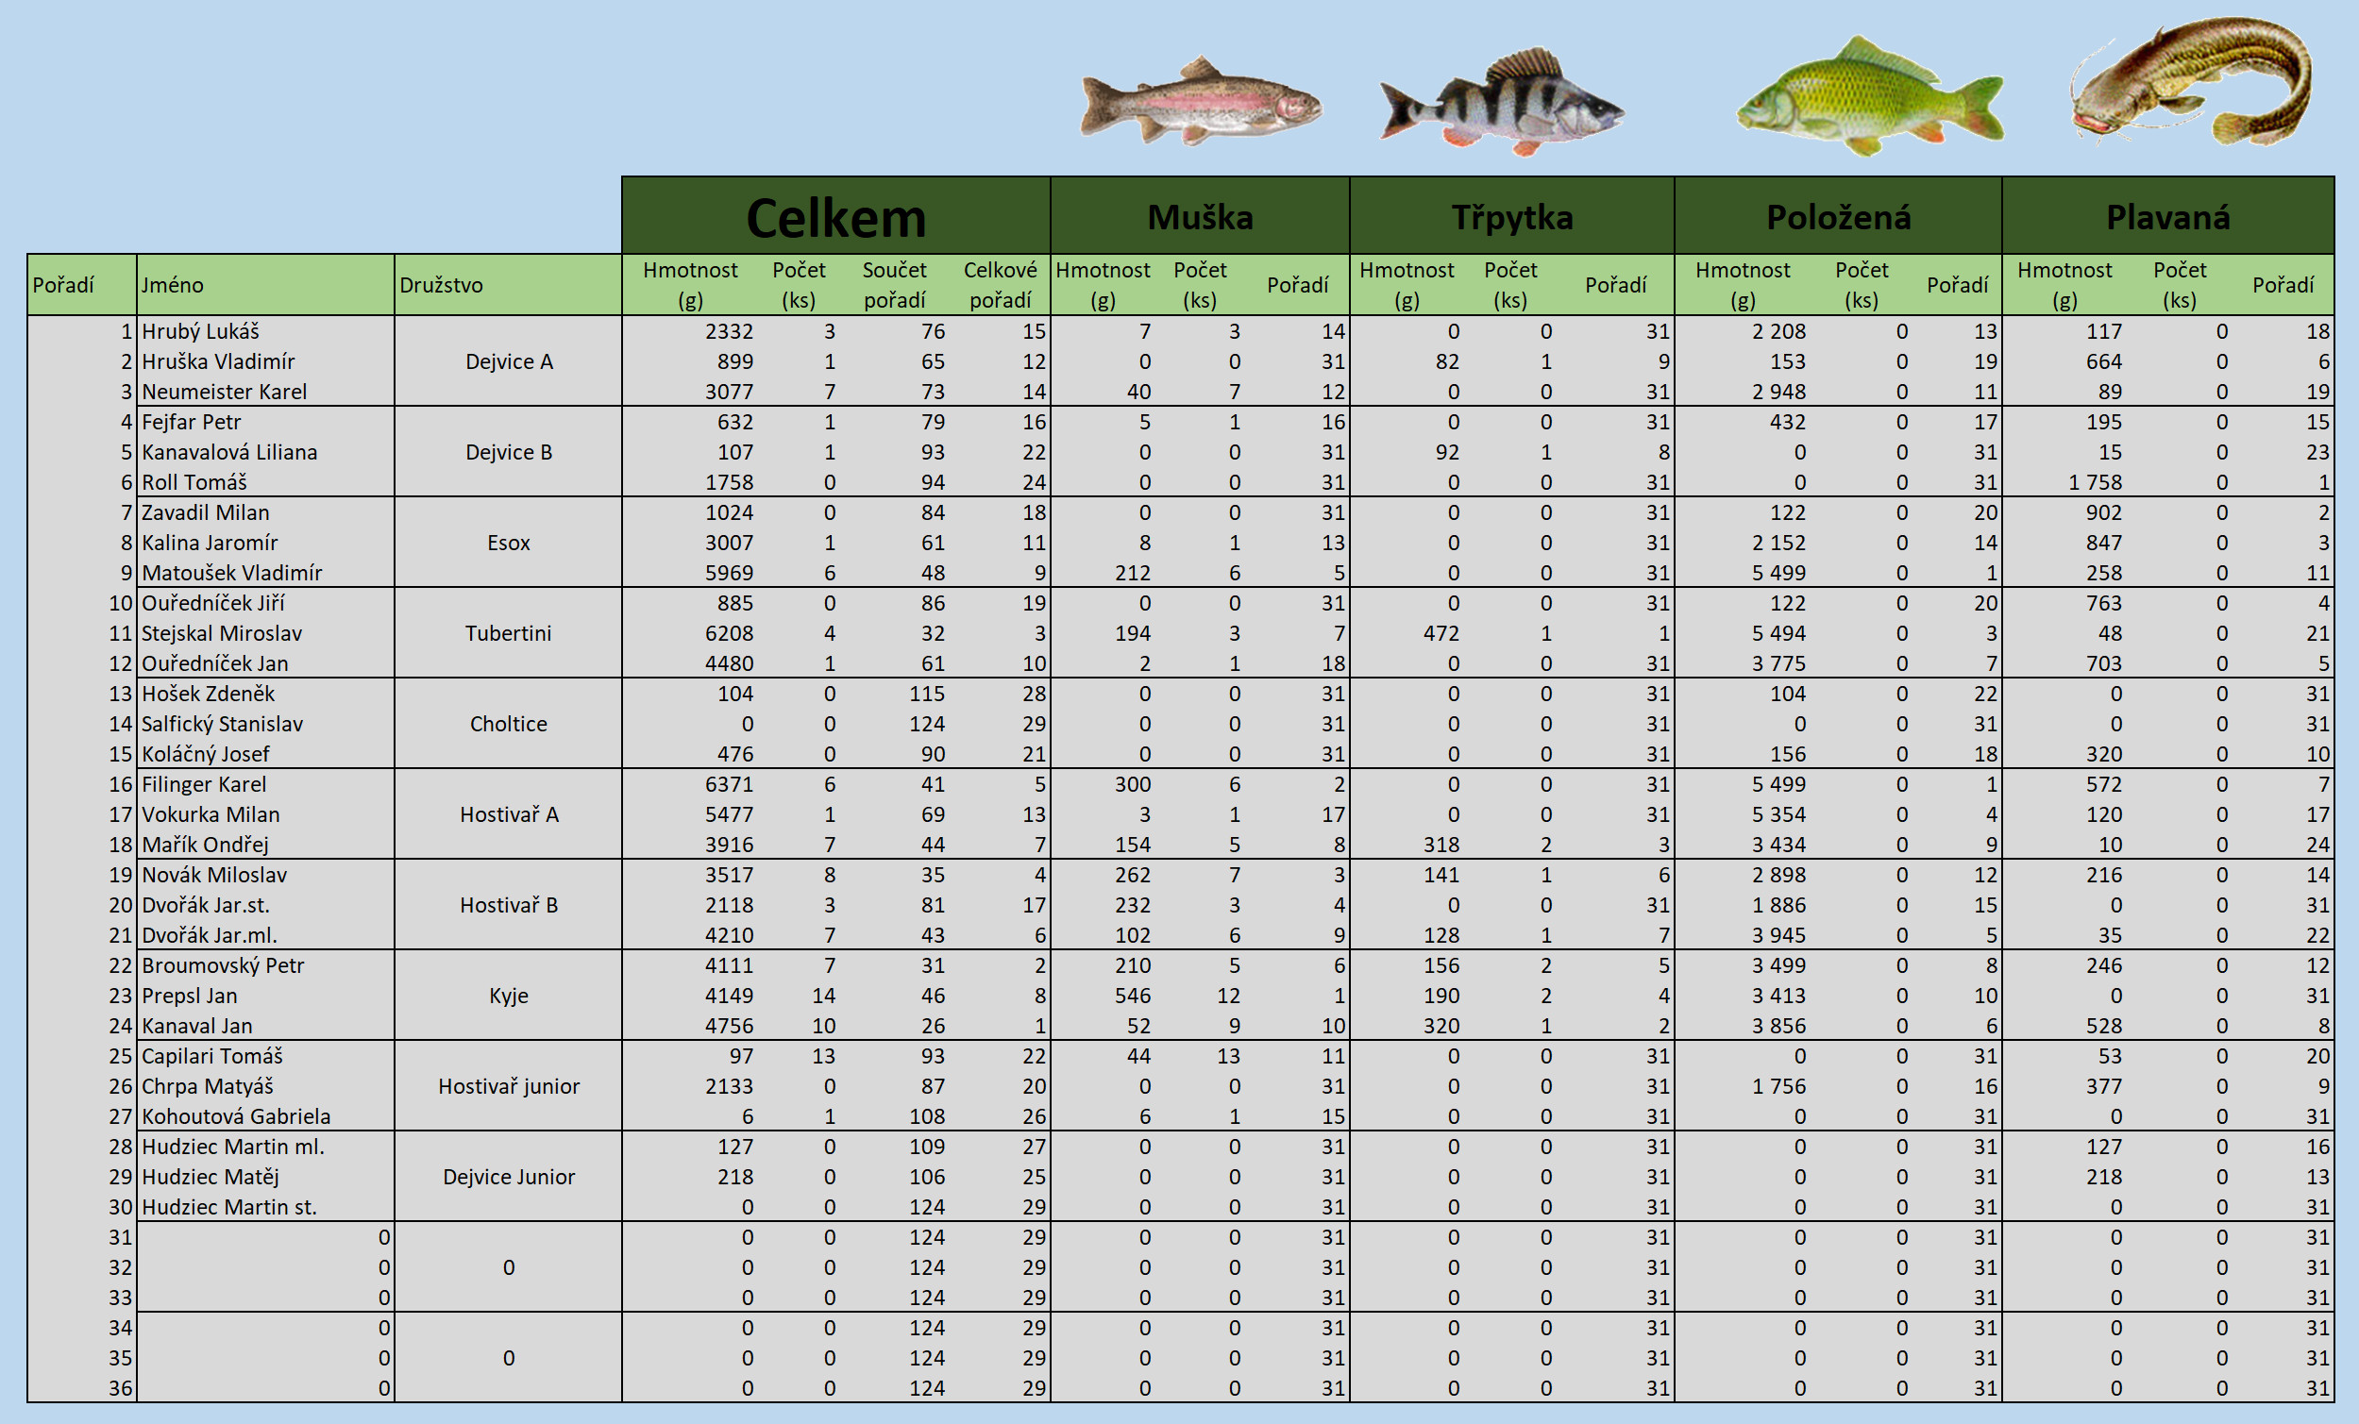
Task: Select Plavaná weight 1 758 for Roll Tomáš
Action: 2095,482
